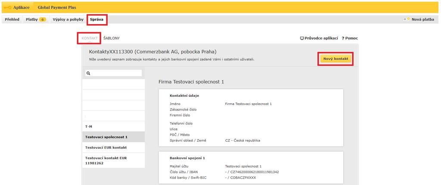Select contact Testovaci spolecnost 1
The image size is (441, 185).
coord(113,137)
